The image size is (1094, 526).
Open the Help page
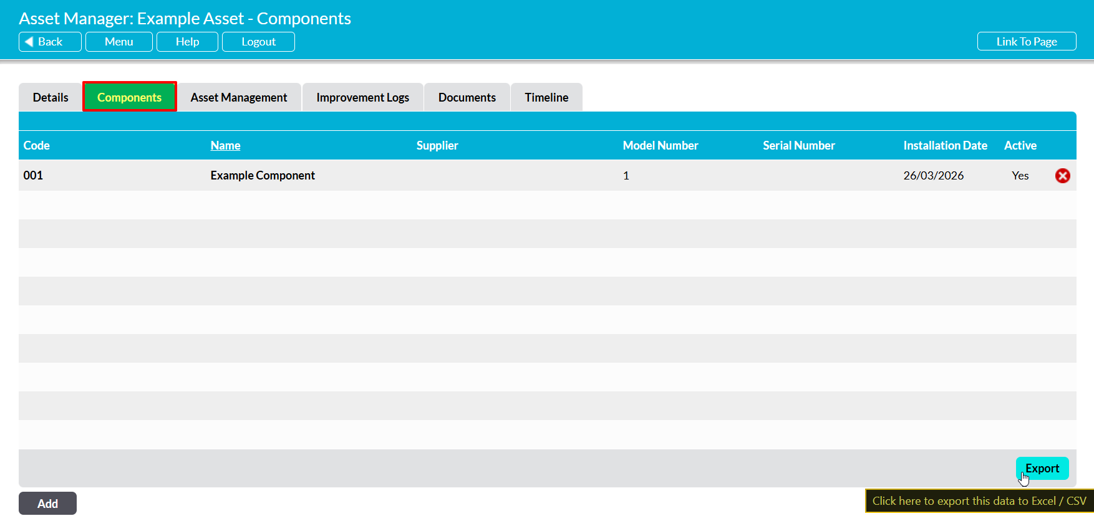coord(187,42)
